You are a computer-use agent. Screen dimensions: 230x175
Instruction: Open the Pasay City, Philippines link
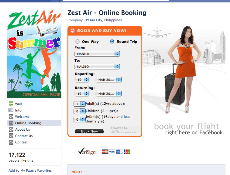point(104,20)
